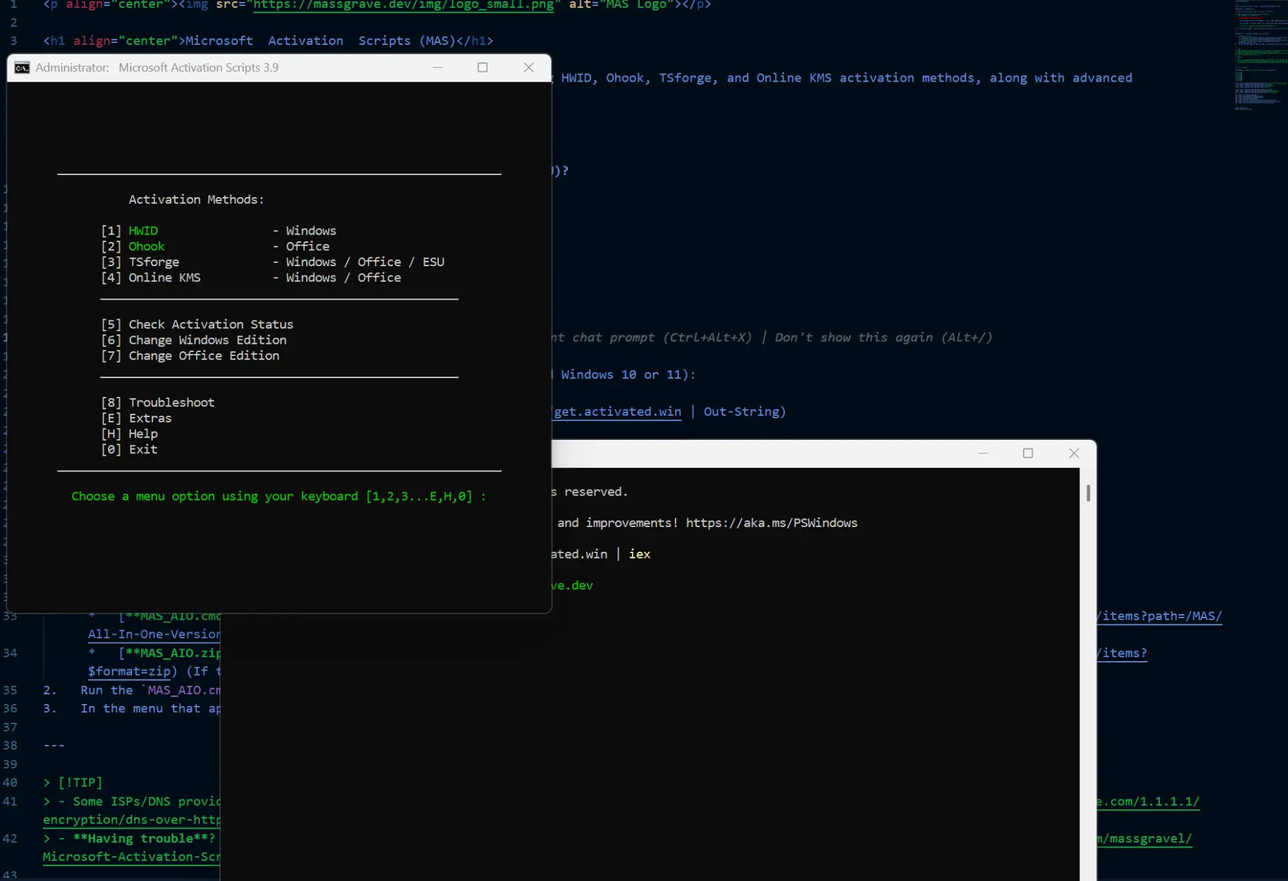Viewport: 1288px width, 881px height.
Task: Open the logo_small.png URL on line 1
Action: pyautogui.click(x=404, y=5)
